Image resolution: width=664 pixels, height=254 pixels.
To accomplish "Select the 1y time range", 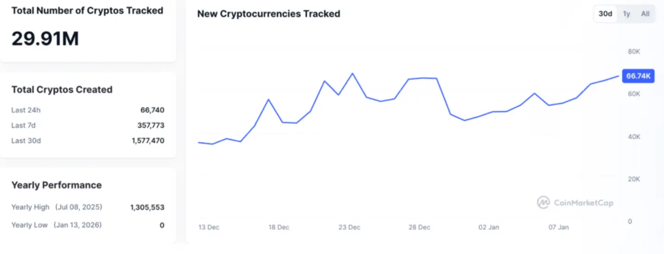I will tap(626, 14).
